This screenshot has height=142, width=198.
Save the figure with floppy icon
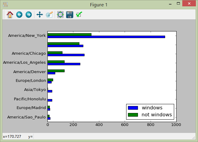pyautogui.click(x=70, y=15)
